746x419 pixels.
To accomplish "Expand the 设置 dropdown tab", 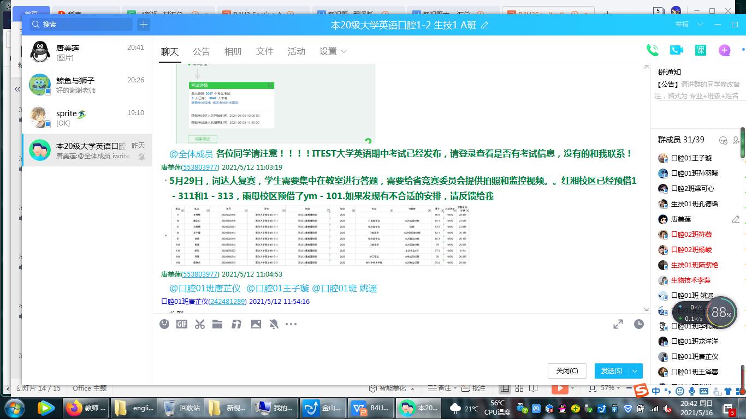I will (x=333, y=51).
